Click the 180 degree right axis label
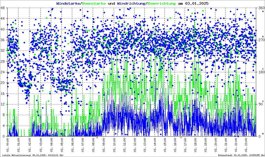Viewport: 265px width, 157px height. click(260, 72)
